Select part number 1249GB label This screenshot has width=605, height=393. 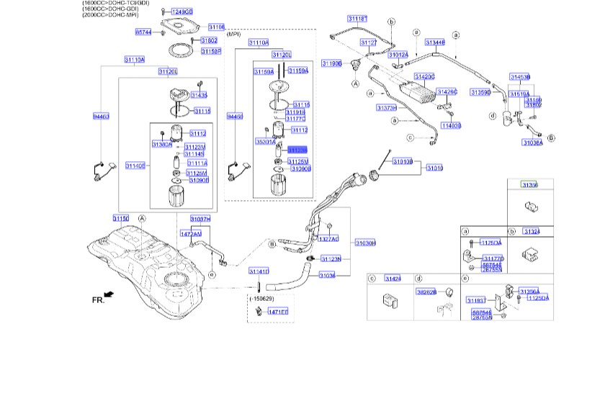click(182, 12)
